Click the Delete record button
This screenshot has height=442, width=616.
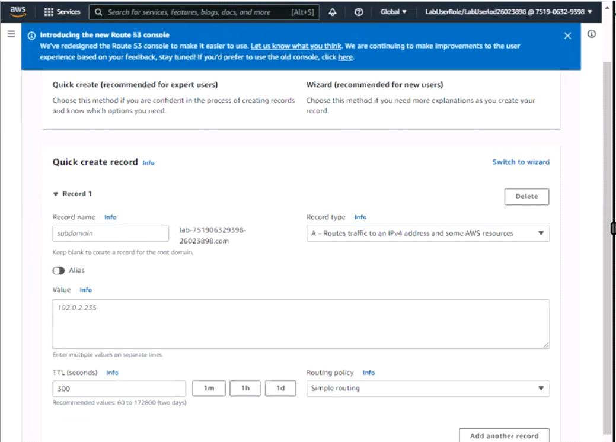[x=526, y=197]
